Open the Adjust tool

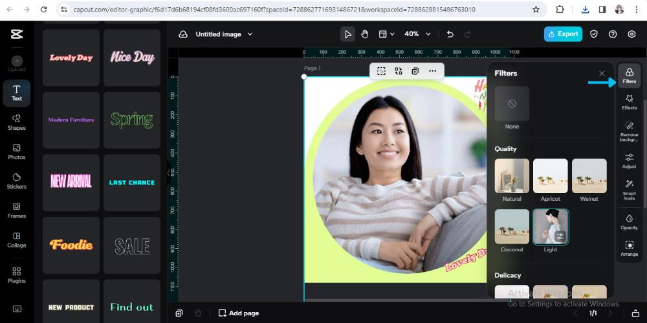pos(630,161)
